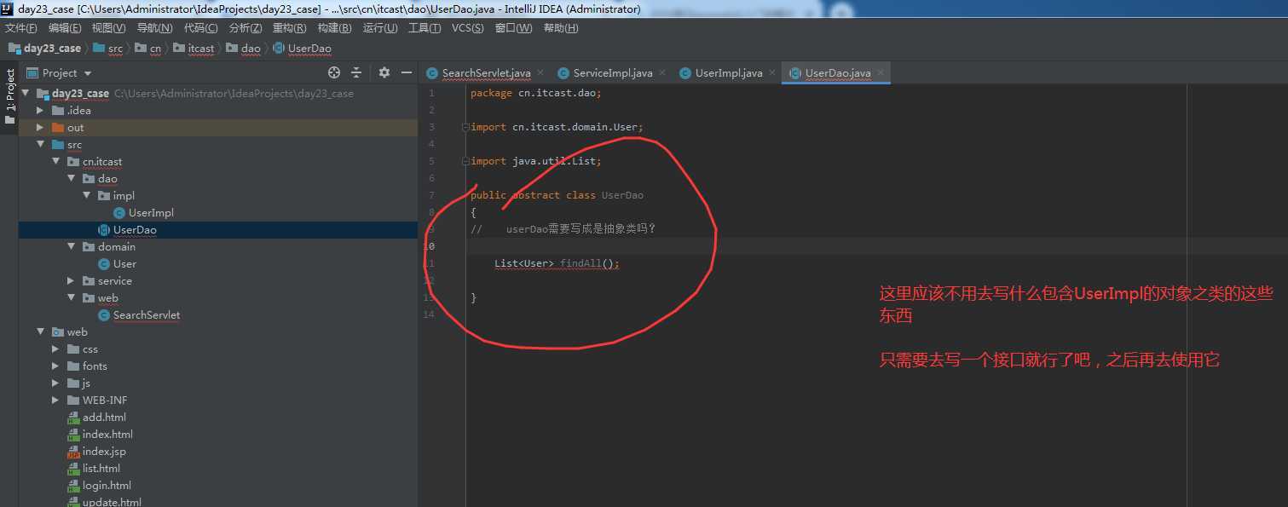Click the locate/scroll-from-source crosshair icon
Screen dimensions: 1288x507
334,73
